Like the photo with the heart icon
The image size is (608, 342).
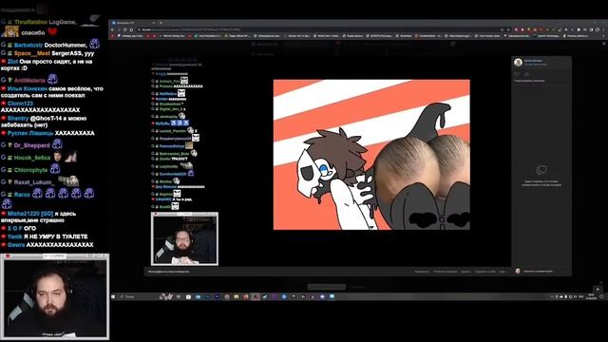pos(517,74)
